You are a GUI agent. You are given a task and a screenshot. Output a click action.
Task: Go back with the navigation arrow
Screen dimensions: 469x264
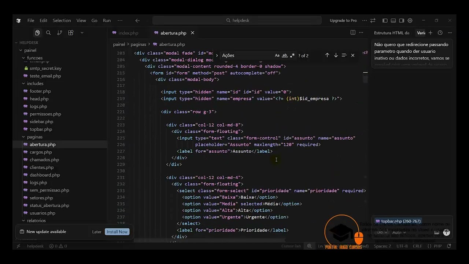point(137,21)
